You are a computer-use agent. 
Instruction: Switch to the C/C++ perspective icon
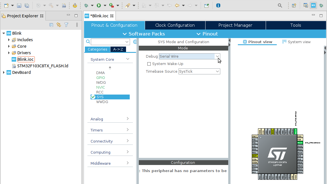click(x=306, y=5)
